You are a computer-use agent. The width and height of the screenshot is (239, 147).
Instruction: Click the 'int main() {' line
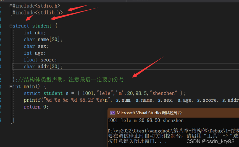[x=29, y=87]
